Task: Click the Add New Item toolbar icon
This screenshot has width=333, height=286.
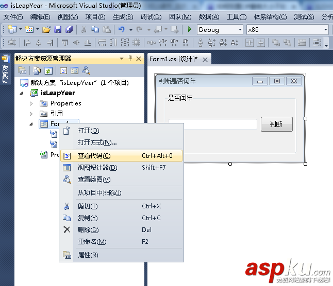Action: point(29,29)
